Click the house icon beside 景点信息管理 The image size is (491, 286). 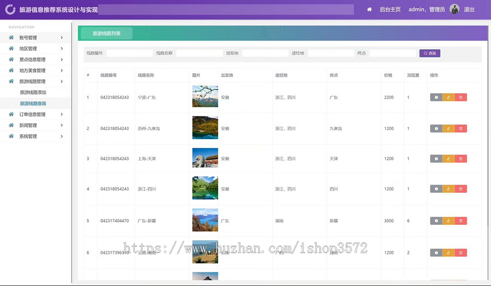click(11, 59)
